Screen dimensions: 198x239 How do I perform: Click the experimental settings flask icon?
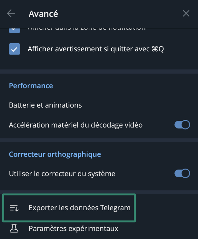[14, 228]
